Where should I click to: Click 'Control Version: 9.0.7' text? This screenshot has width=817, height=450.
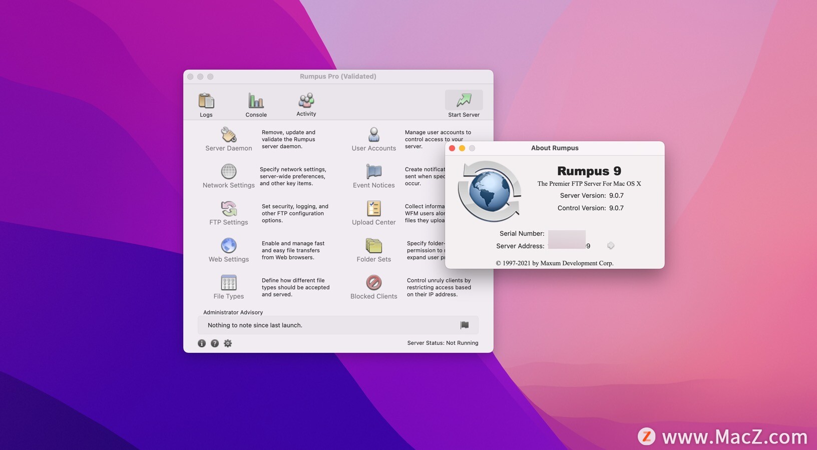point(591,208)
